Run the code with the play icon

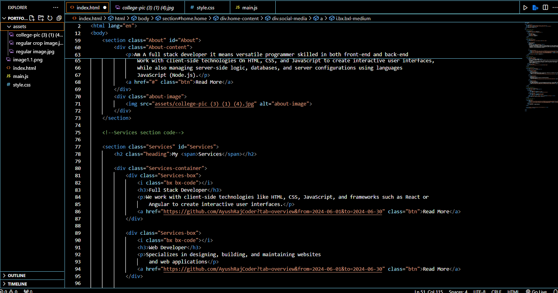pyautogui.click(x=525, y=7)
